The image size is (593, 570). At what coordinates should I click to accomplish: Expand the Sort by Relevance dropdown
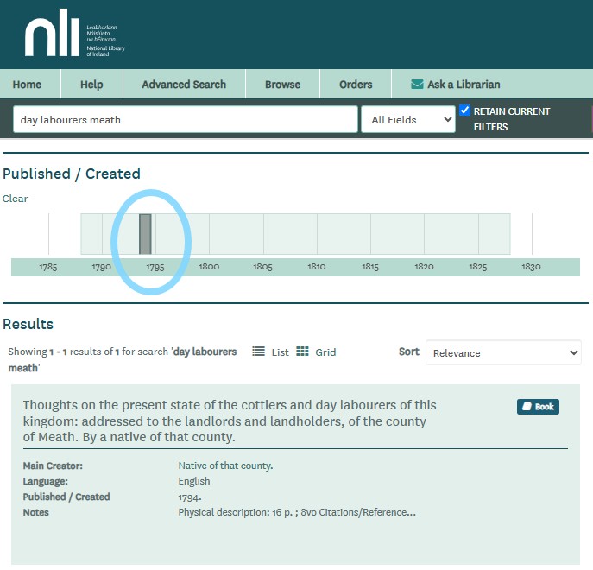coord(503,352)
